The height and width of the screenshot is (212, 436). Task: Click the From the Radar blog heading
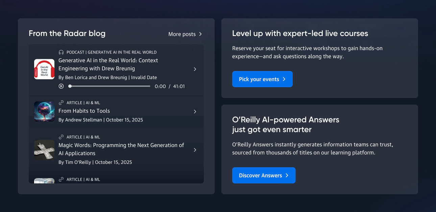tap(67, 33)
